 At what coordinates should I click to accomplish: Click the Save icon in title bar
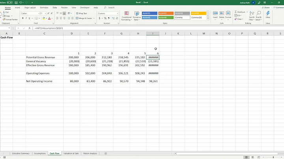tap(16, 2)
